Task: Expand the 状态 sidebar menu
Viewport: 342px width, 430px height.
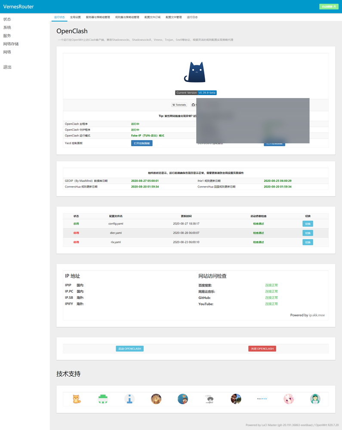Action: point(7,19)
